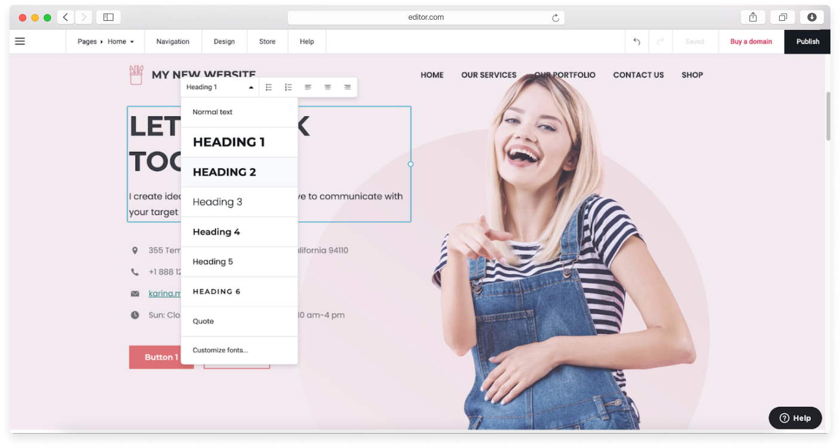840x448 pixels.
Task: Click Buy a domain link
Action: (751, 42)
